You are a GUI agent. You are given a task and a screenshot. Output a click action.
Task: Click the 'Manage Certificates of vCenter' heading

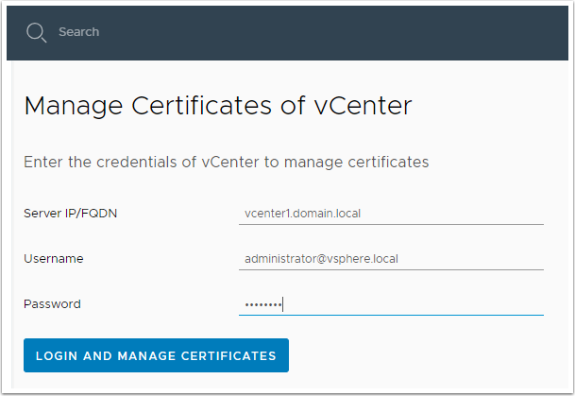(x=218, y=106)
